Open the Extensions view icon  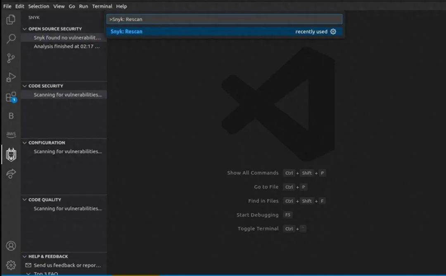[11, 97]
